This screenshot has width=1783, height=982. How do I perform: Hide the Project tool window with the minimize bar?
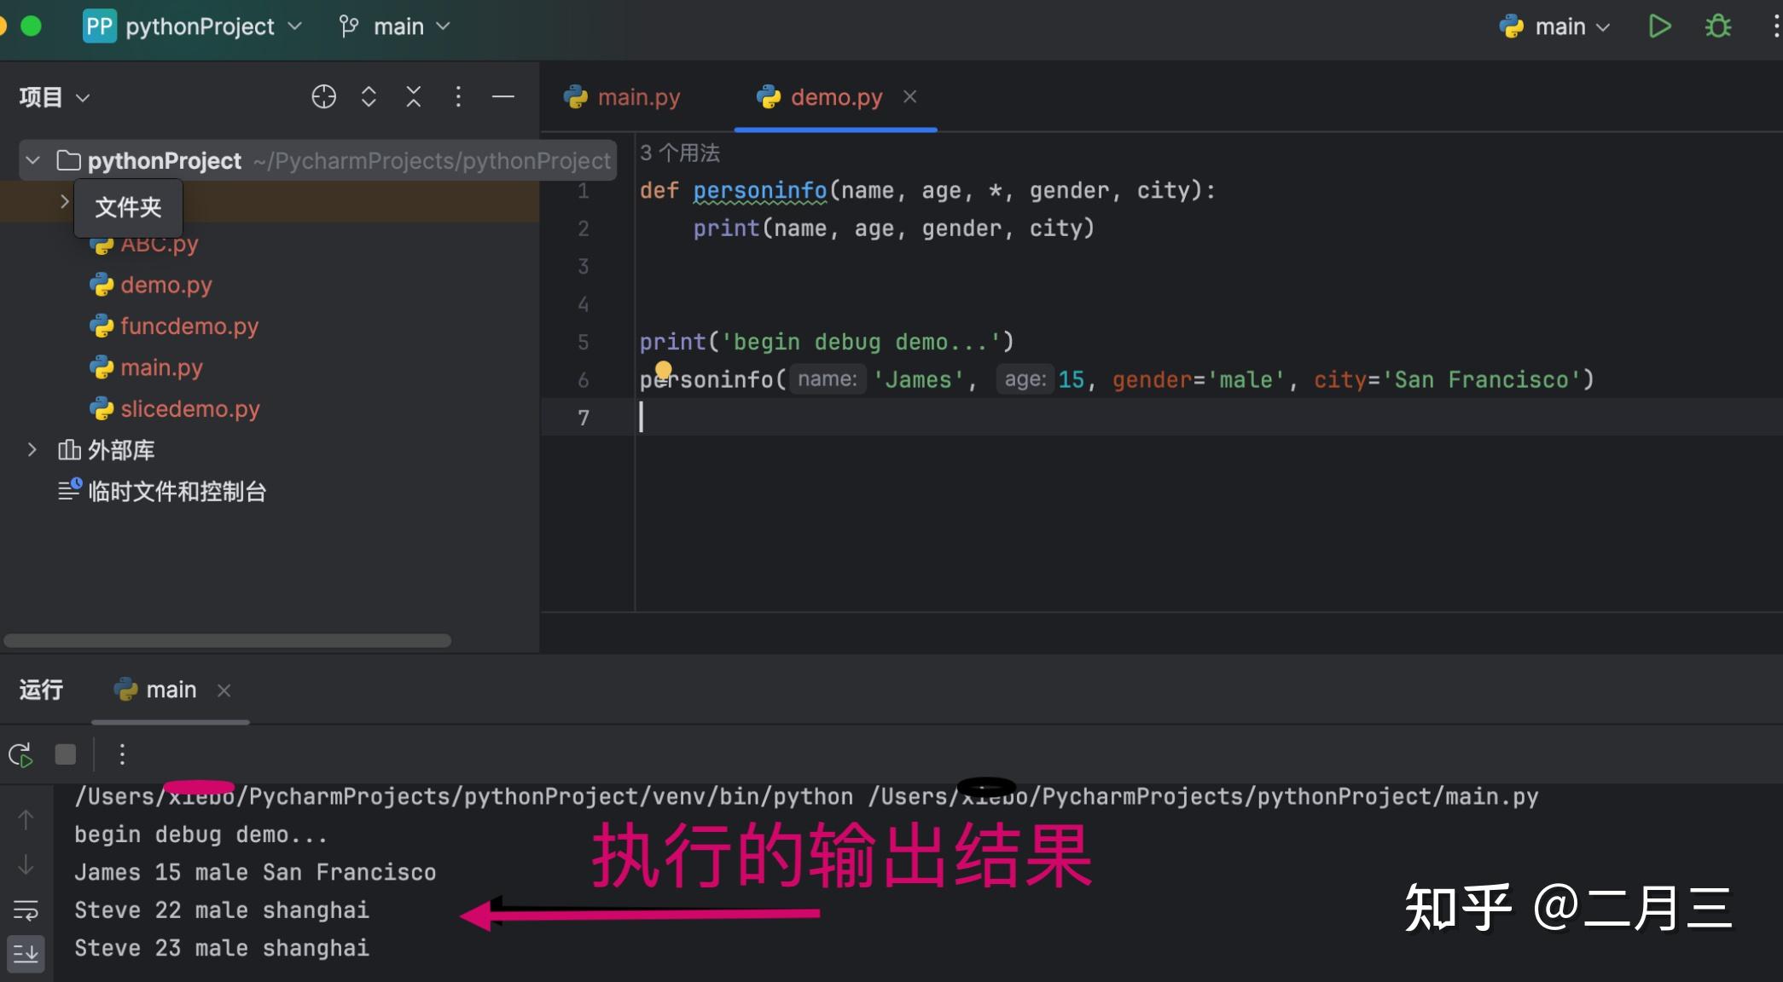(x=503, y=96)
